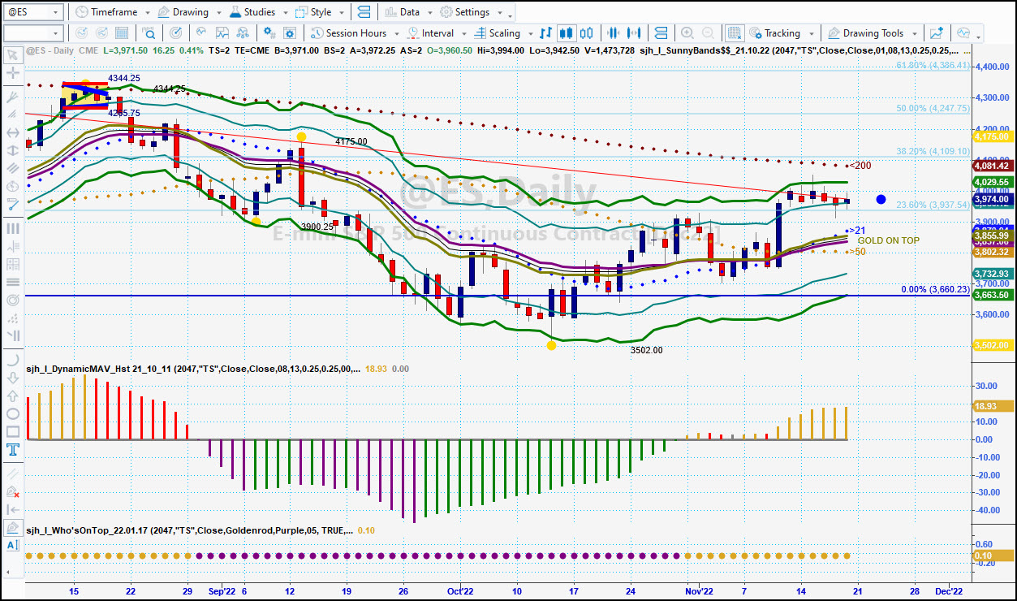Click the Scaling button
The height and width of the screenshot is (601, 1017).
[497, 33]
